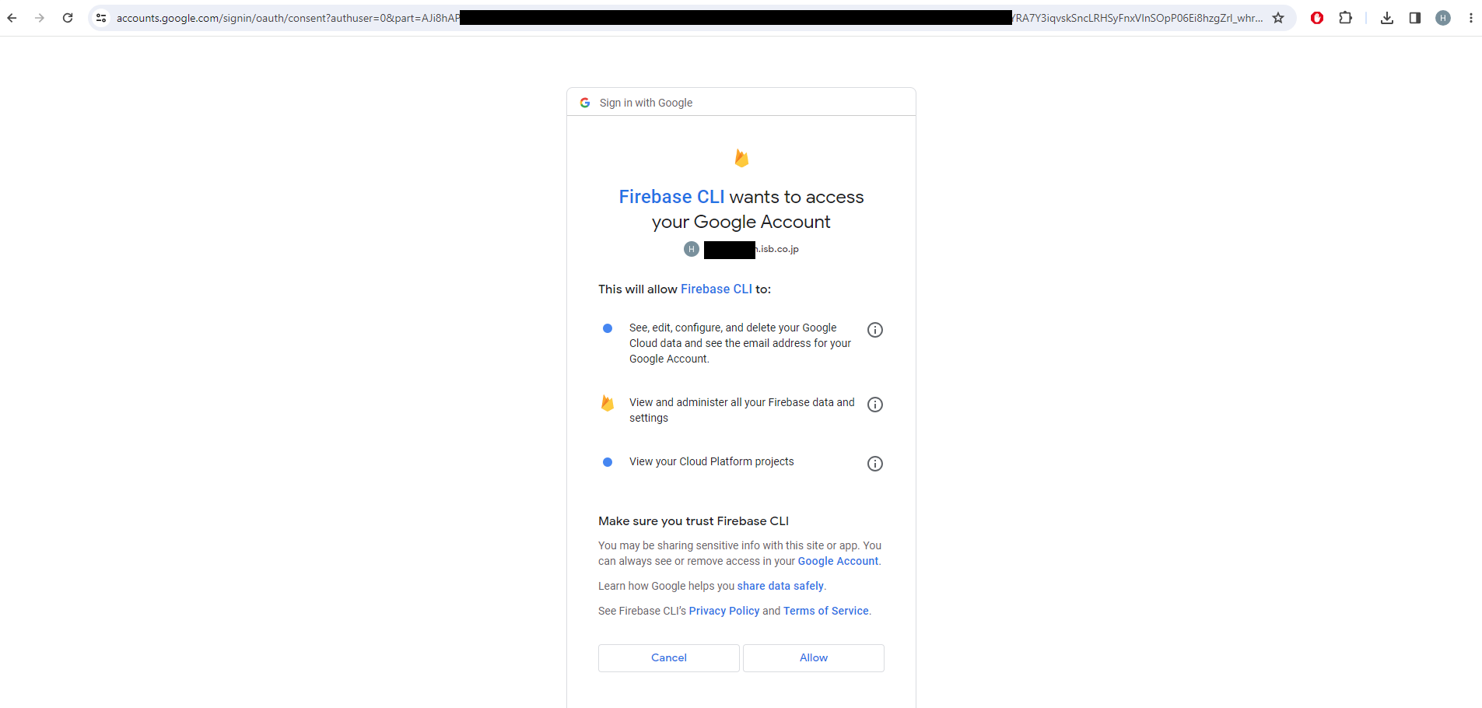
Task: Toggle the browser side panel
Action: pyautogui.click(x=1415, y=18)
